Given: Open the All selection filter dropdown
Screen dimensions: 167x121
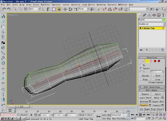Looking at the screenshot, I should 39,9.
